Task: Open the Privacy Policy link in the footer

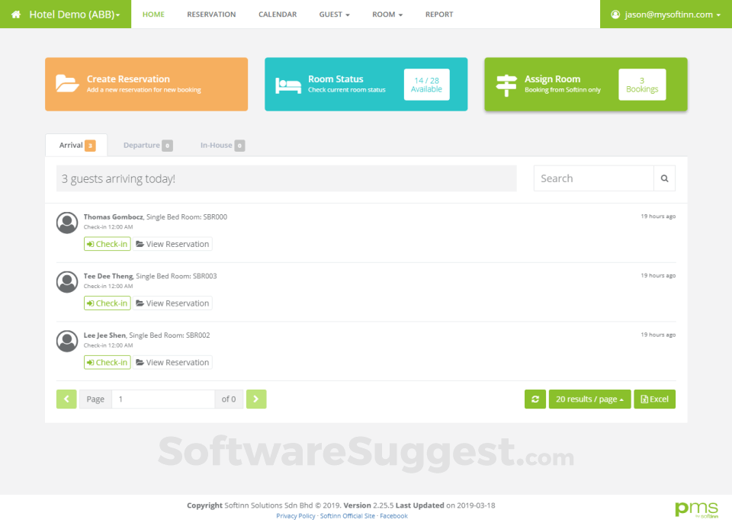Action: pos(296,515)
